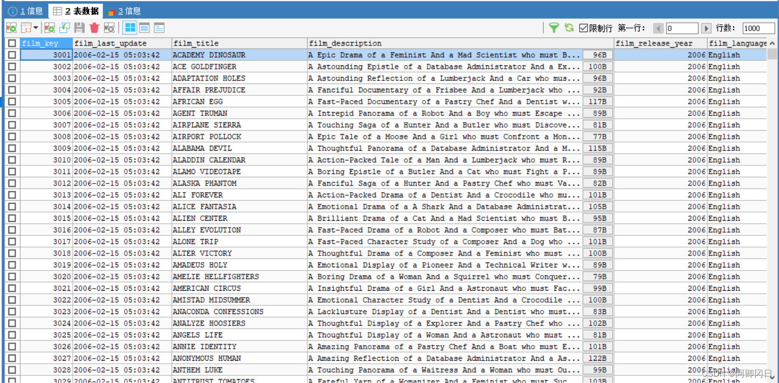Image resolution: width=779 pixels, height=383 pixels.
Task: Check the select-all checkbox in header
Action: [12, 44]
